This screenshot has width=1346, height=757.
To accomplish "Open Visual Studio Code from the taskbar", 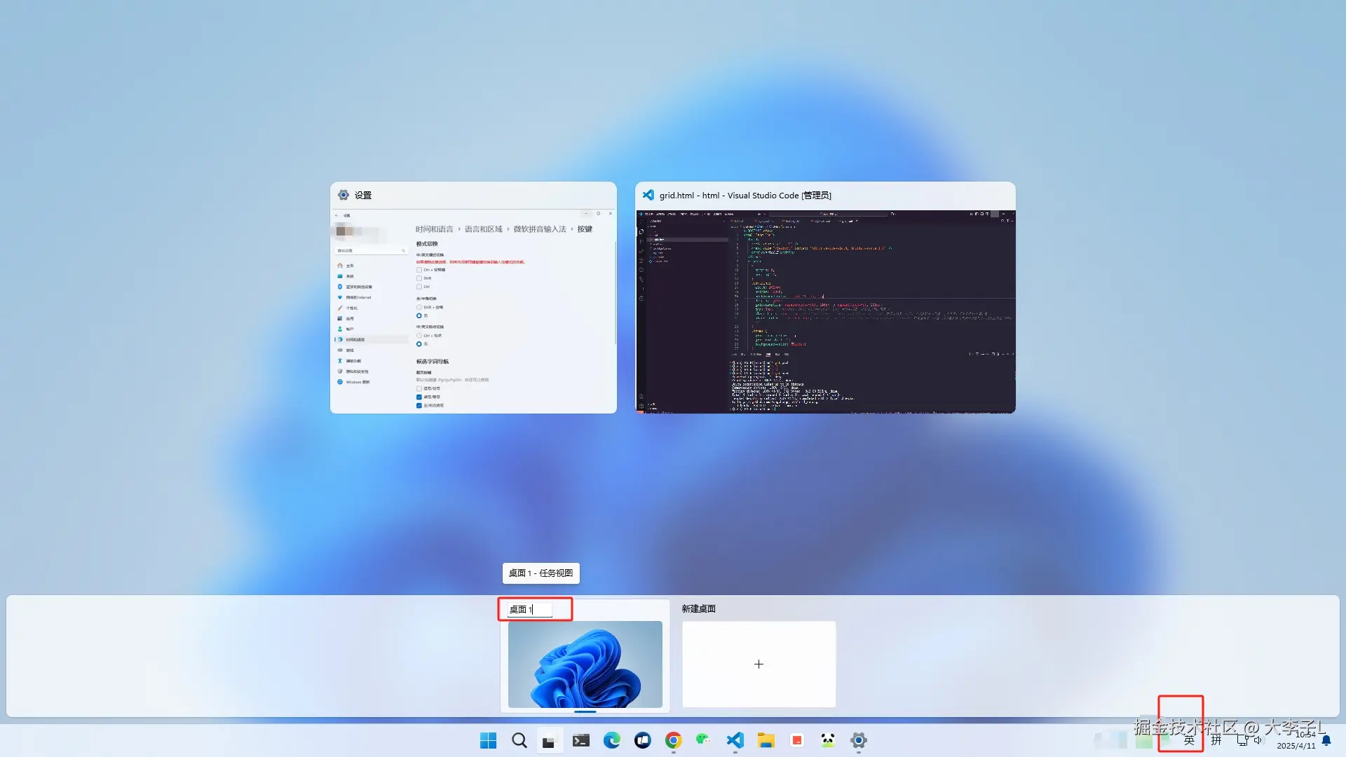I will [x=735, y=740].
